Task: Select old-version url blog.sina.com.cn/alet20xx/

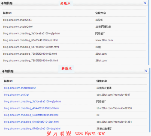Action: coord(18,26)
